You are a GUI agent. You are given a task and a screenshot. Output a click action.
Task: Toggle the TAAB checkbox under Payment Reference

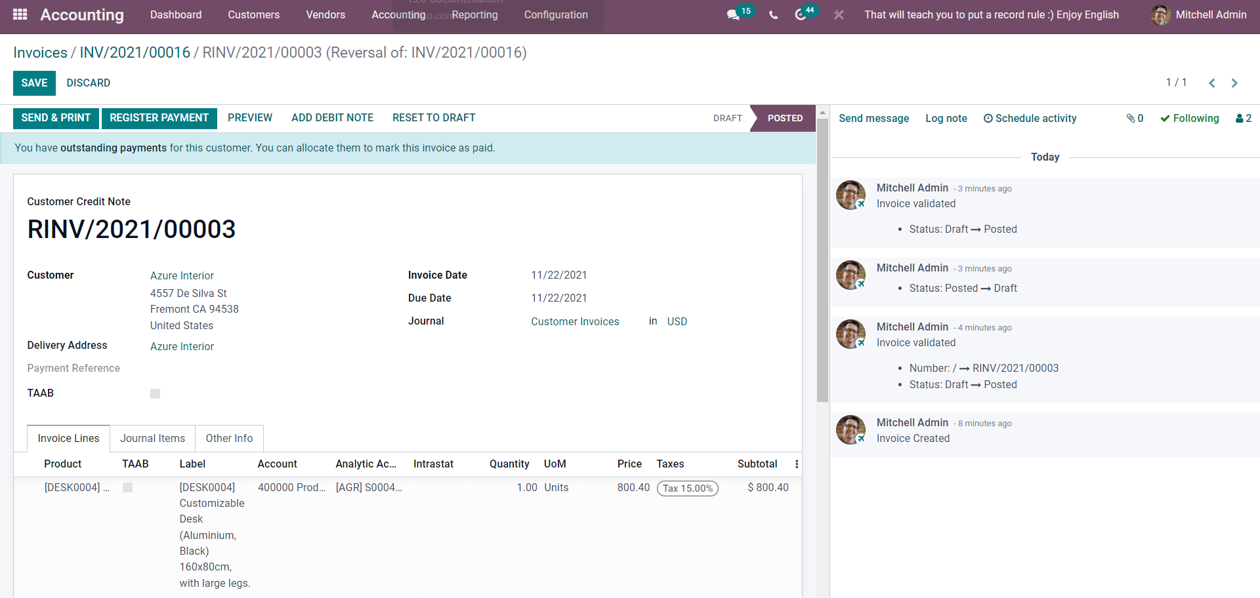click(x=156, y=394)
